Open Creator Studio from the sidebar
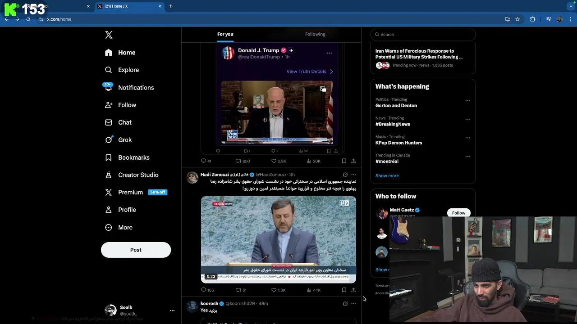The height and width of the screenshot is (324, 577). coord(132,175)
